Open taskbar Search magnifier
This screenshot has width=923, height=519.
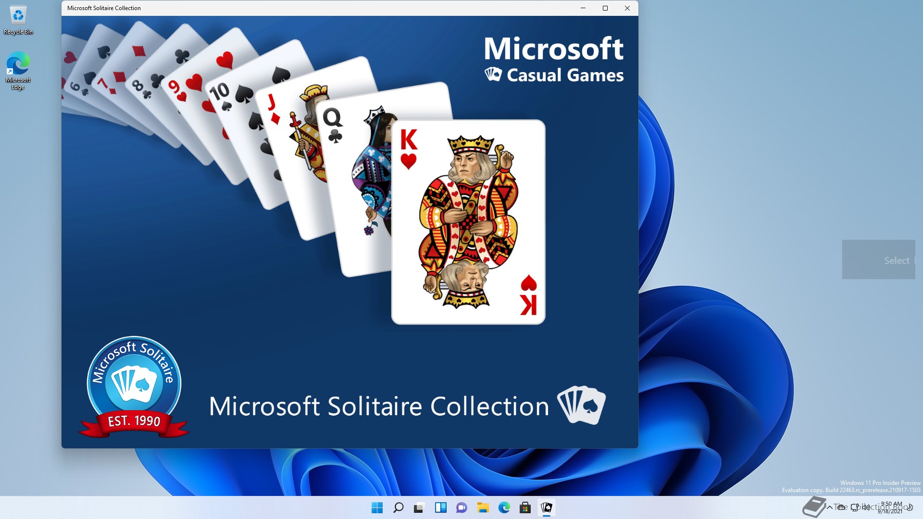point(399,507)
